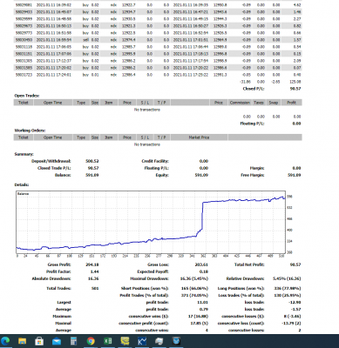Launch Microsoft Store from the taskbar
The image size is (339, 348).
coord(39,341)
